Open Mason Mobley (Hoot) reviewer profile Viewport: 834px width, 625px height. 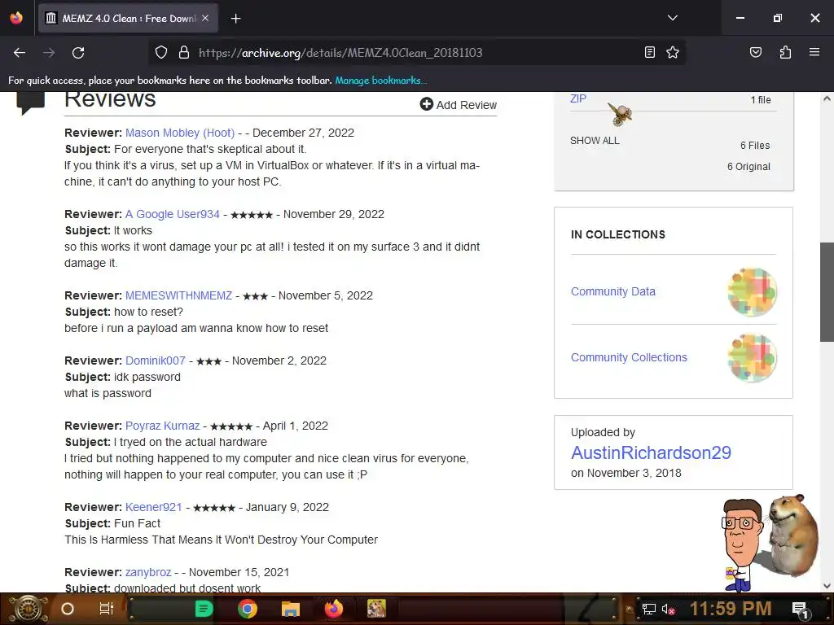(x=180, y=133)
